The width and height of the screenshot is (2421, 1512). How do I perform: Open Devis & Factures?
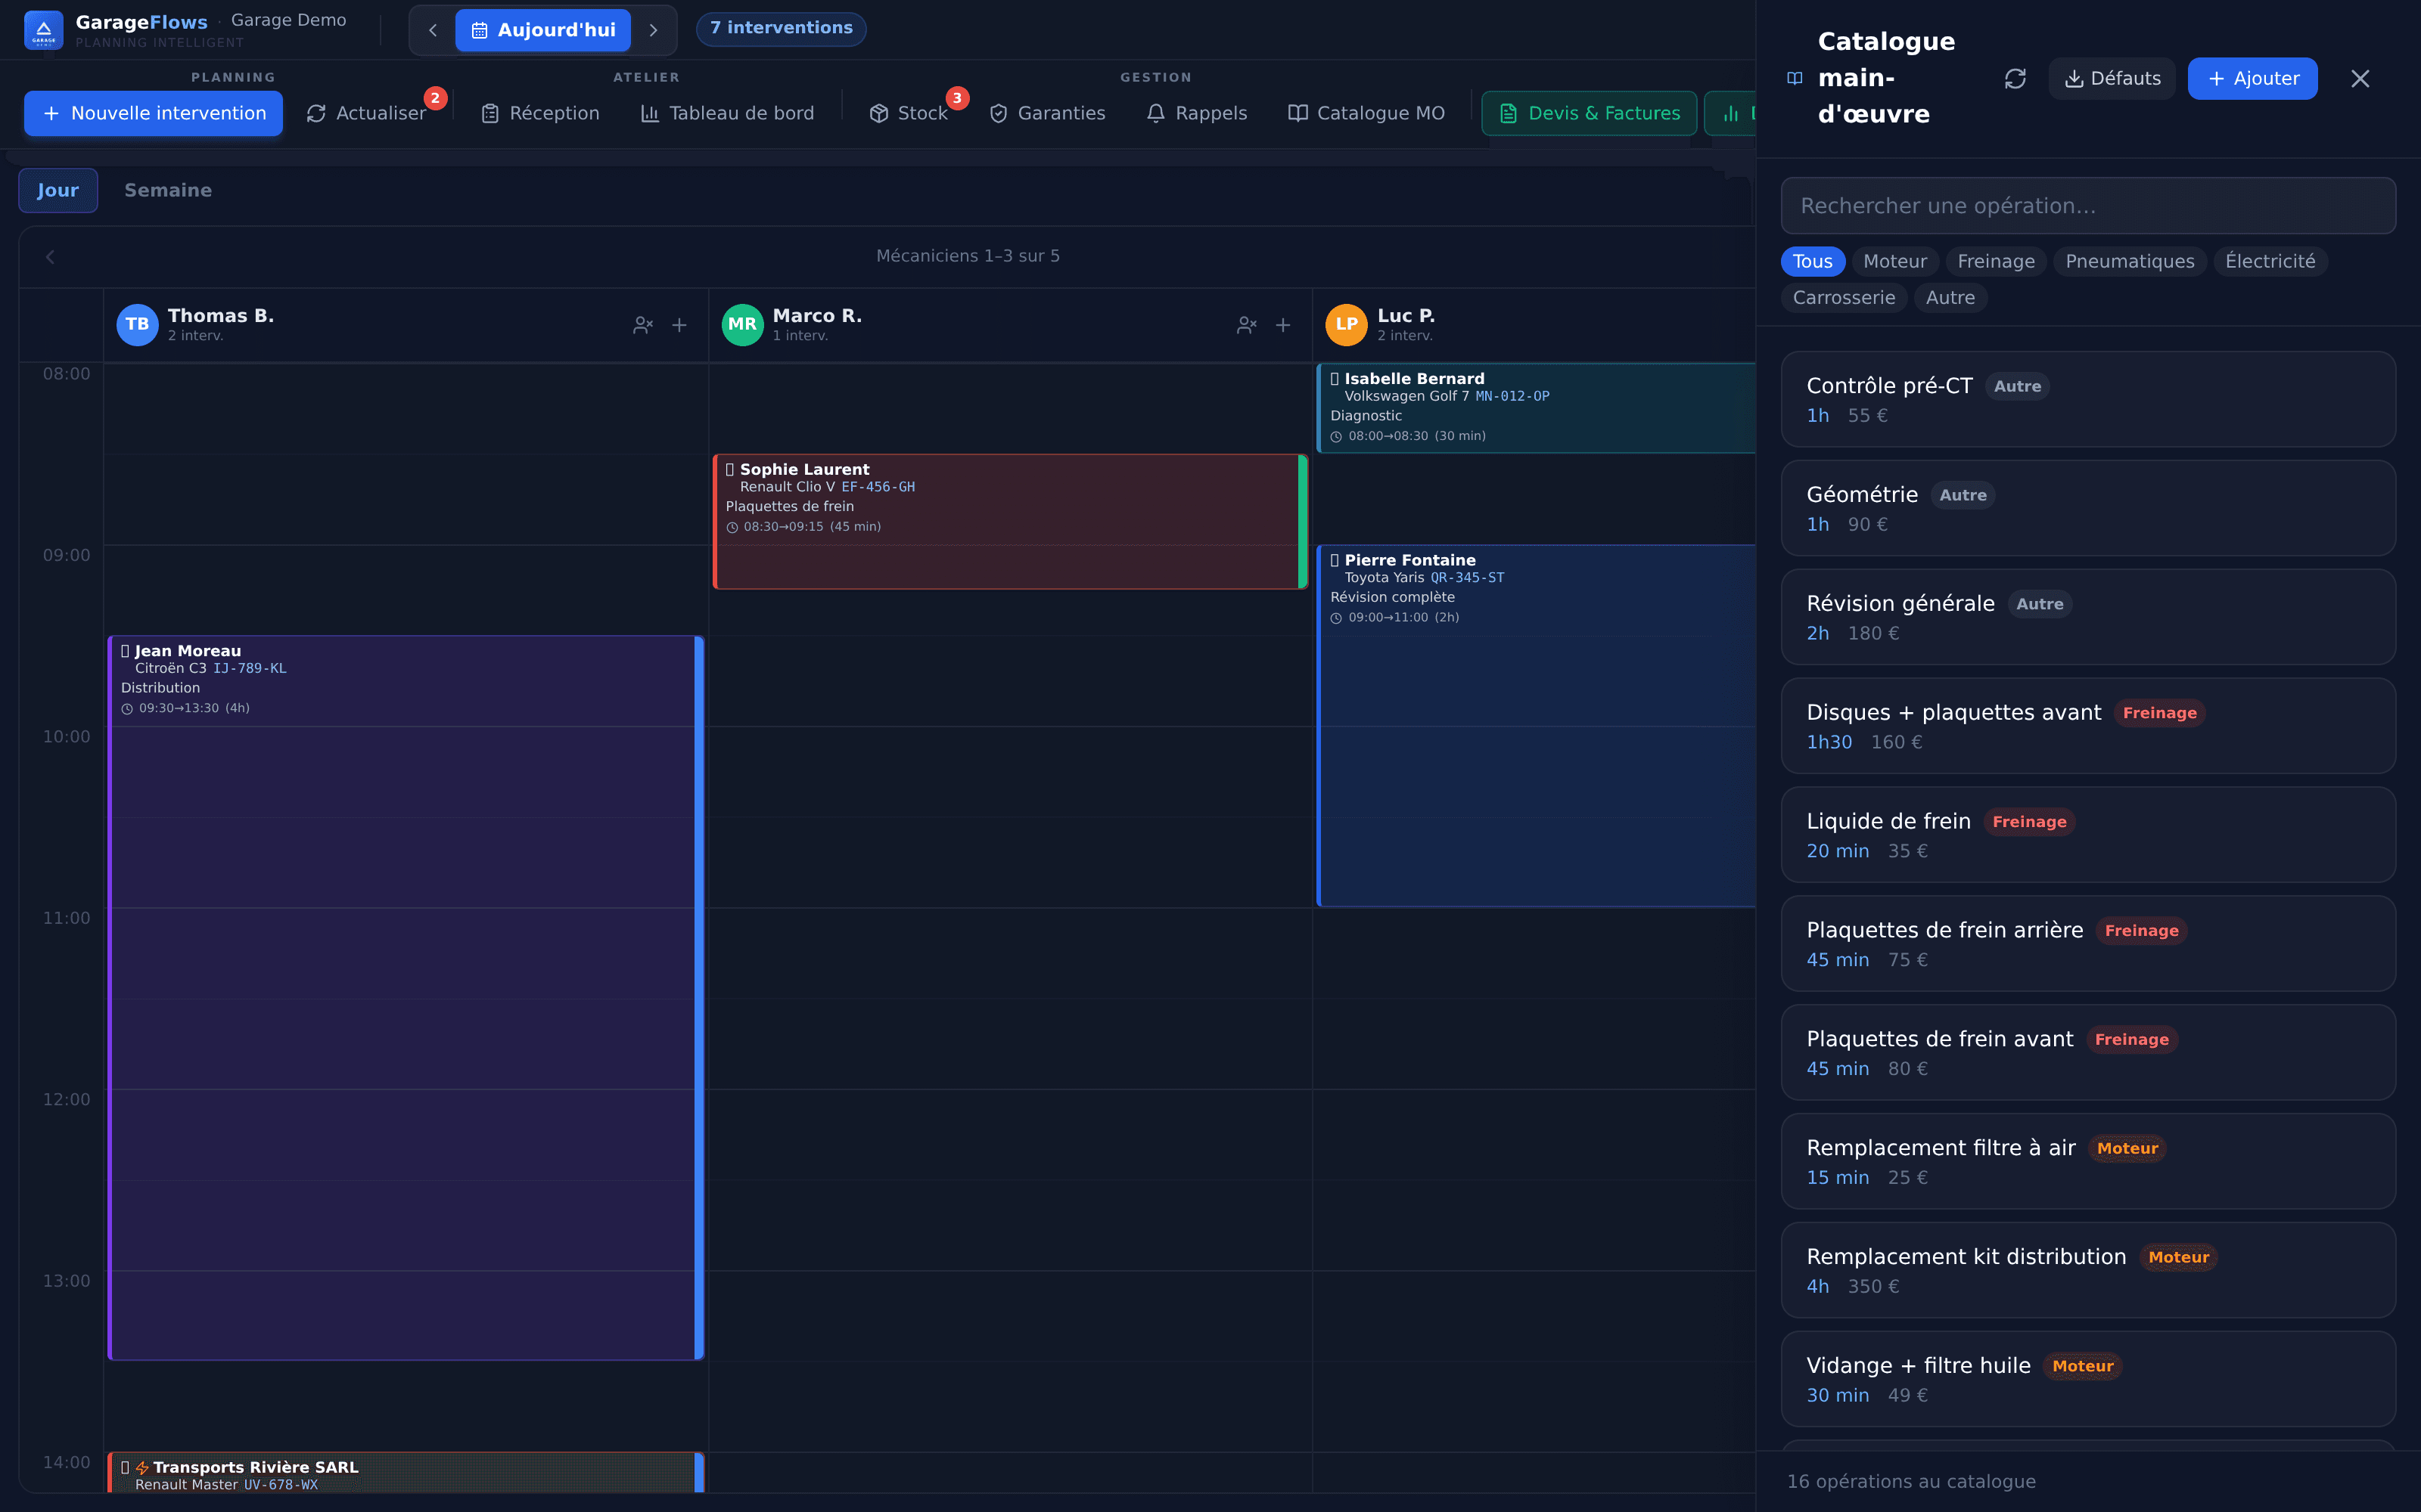coord(1590,113)
